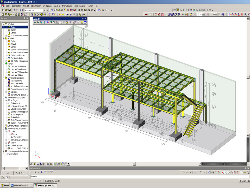The width and height of the screenshot is (250, 188).
Task: Click the horizontal scrollbar thumb below viewport
Action: 134,164
